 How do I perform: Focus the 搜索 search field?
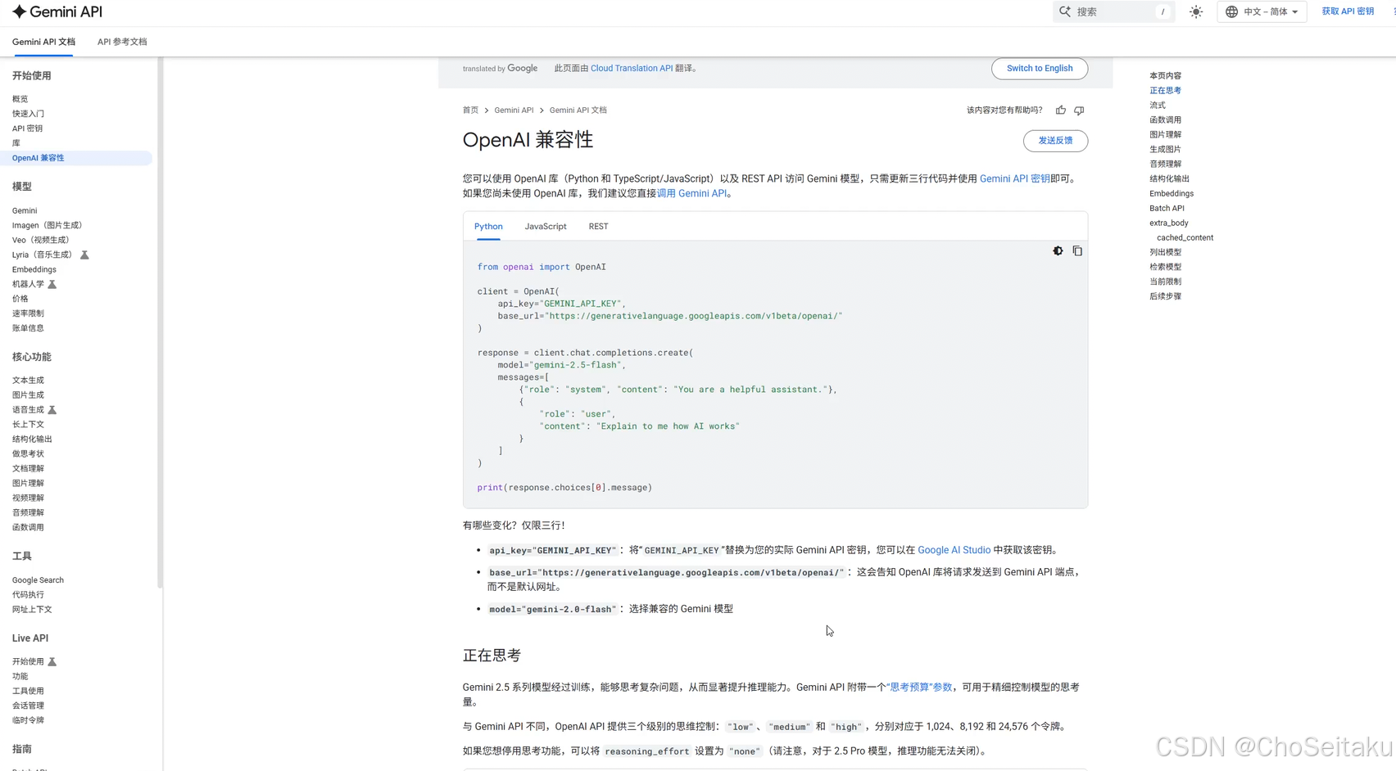pos(1114,11)
